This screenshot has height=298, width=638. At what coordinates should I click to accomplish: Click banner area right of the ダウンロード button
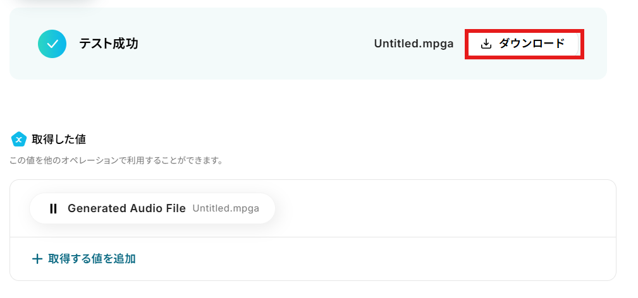tap(595, 44)
